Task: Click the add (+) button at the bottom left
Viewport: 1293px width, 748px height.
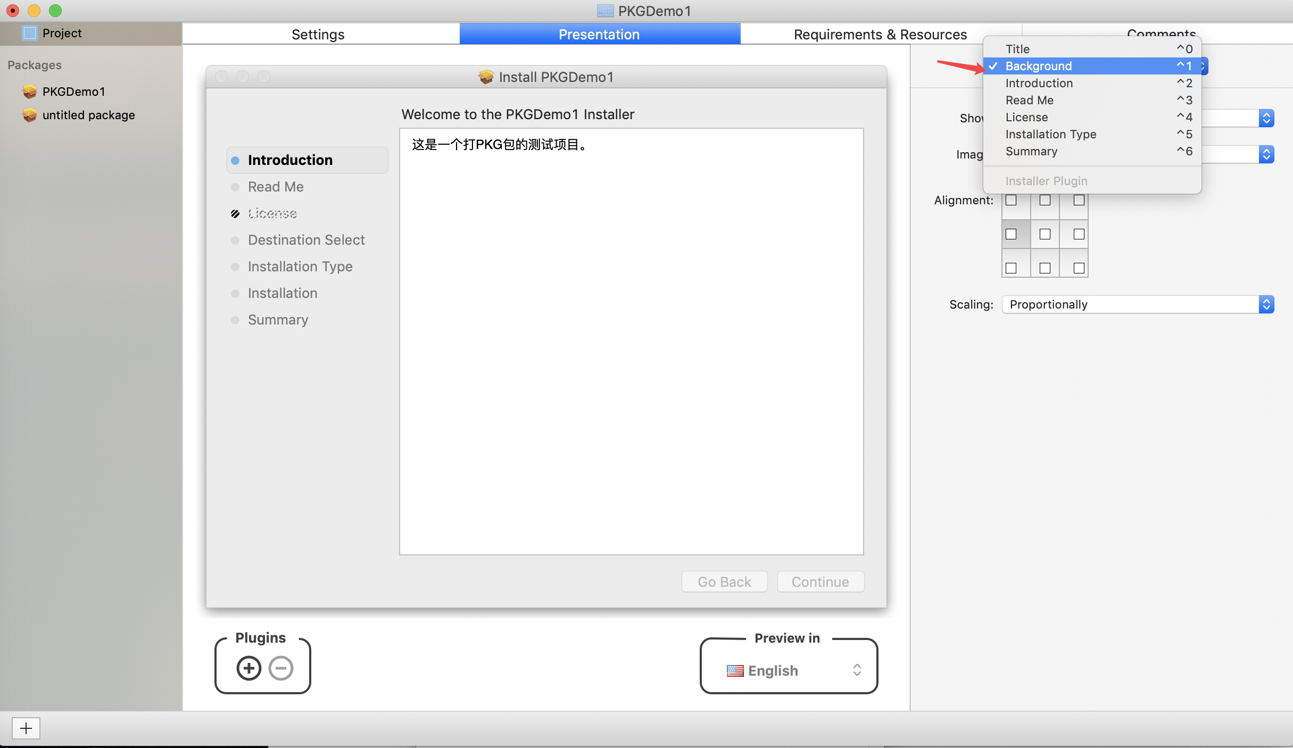Action: (x=26, y=728)
